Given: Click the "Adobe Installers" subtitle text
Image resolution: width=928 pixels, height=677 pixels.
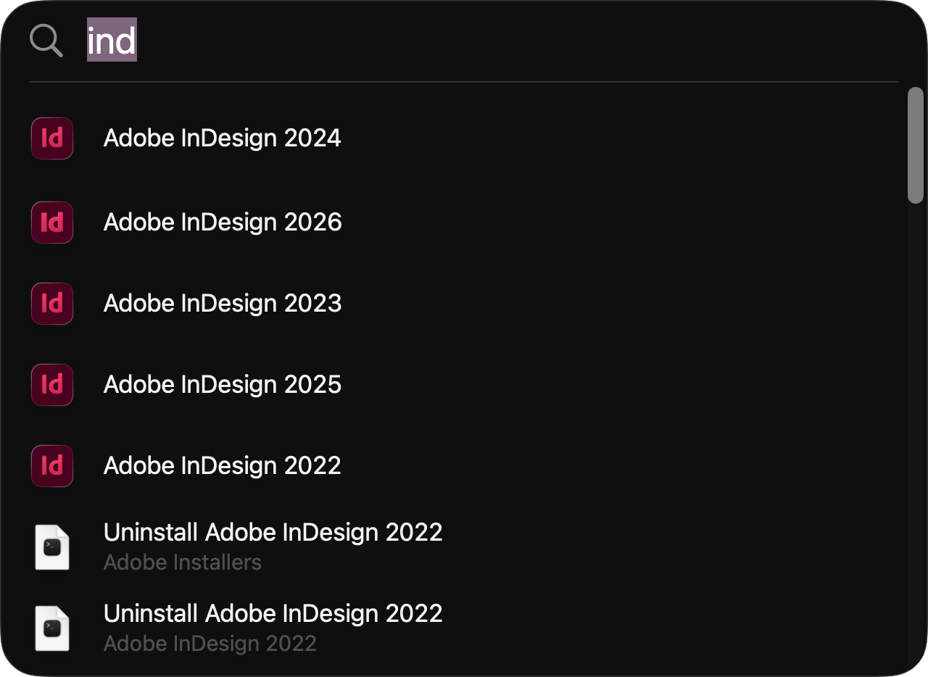Looking at the screenshot, I should pyautogui.click(x=182, y=562).
